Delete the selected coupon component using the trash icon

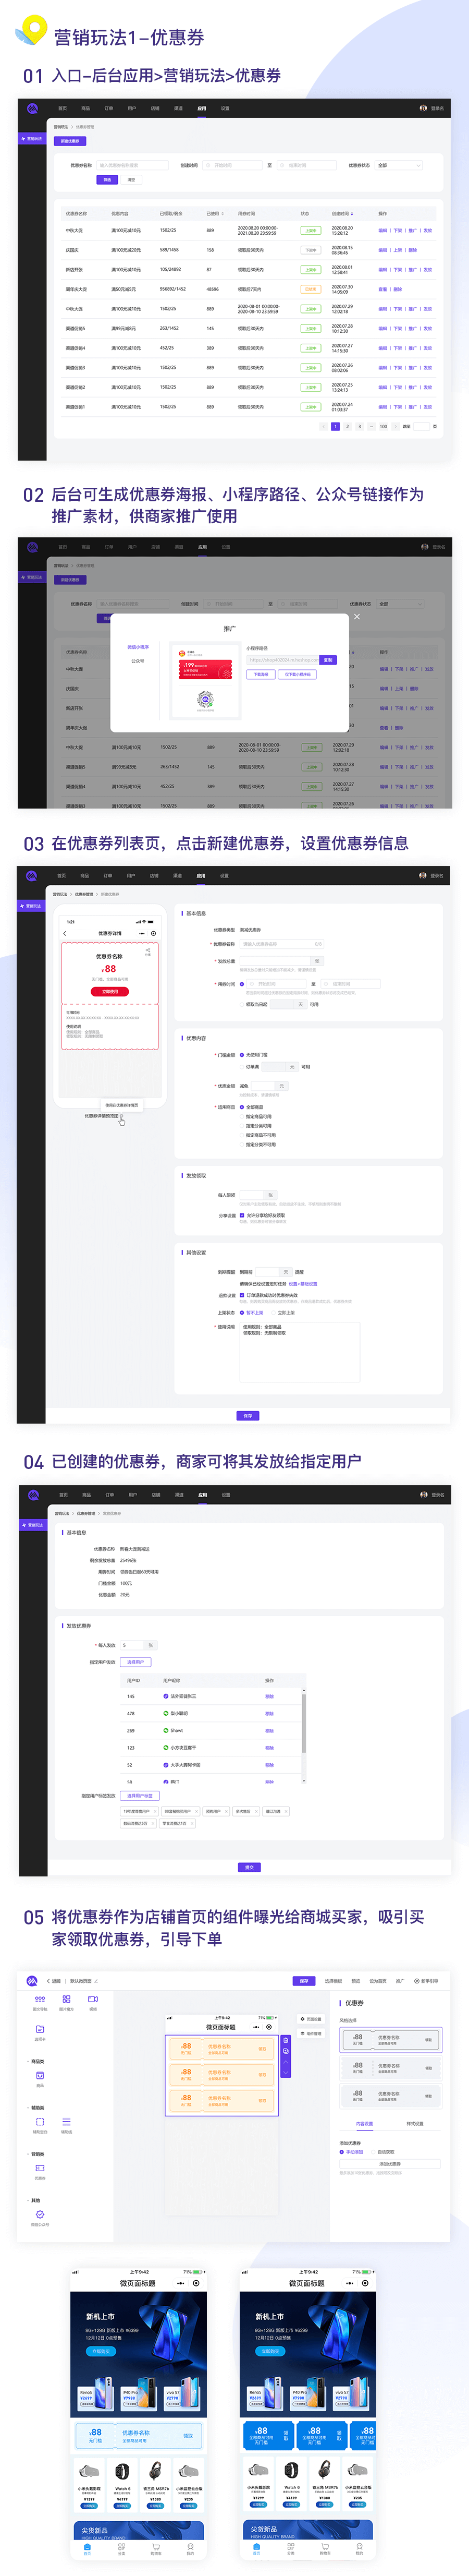(286, 2040)
